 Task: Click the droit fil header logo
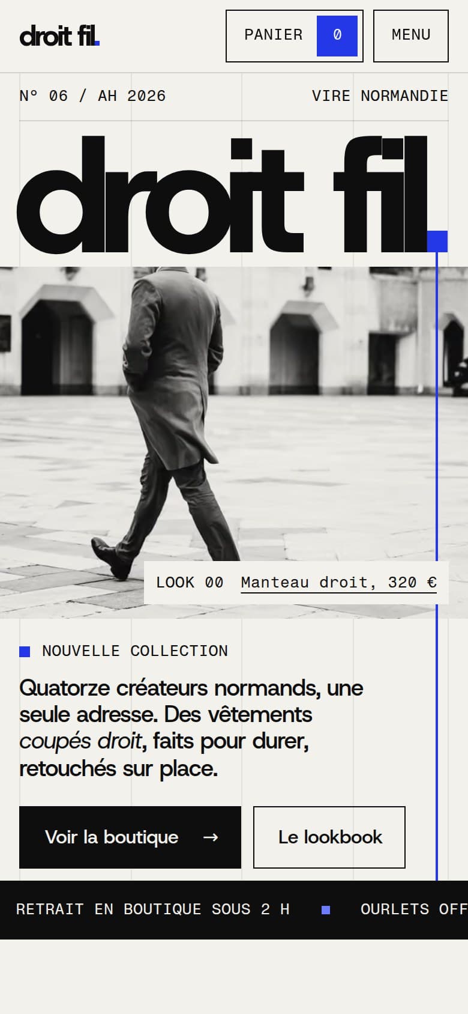click(x=59, y=36)
